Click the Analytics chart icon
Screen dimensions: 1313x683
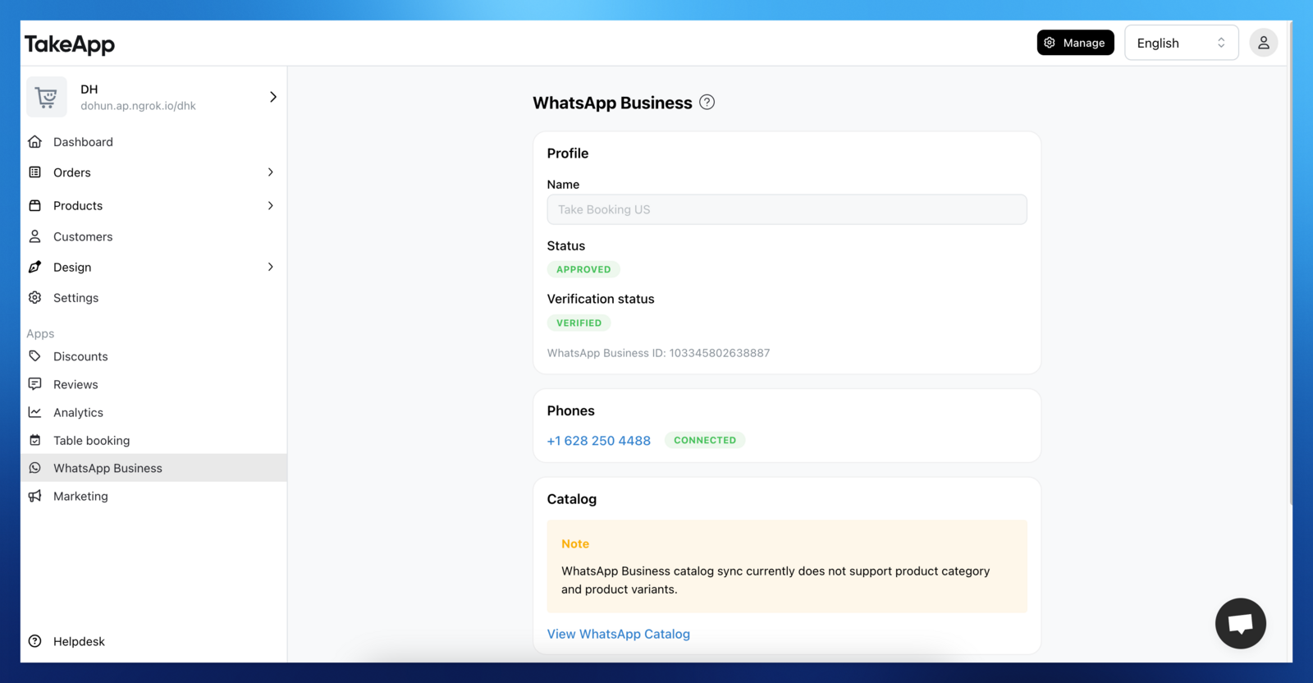tap(34, 412)
